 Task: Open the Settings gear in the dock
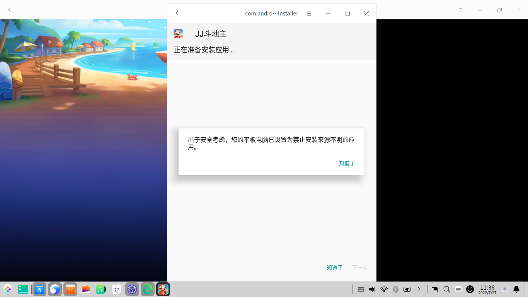pos(132,289)
